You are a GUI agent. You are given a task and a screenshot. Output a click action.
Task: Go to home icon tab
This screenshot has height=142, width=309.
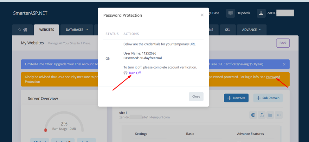click(x=23, y=30)
